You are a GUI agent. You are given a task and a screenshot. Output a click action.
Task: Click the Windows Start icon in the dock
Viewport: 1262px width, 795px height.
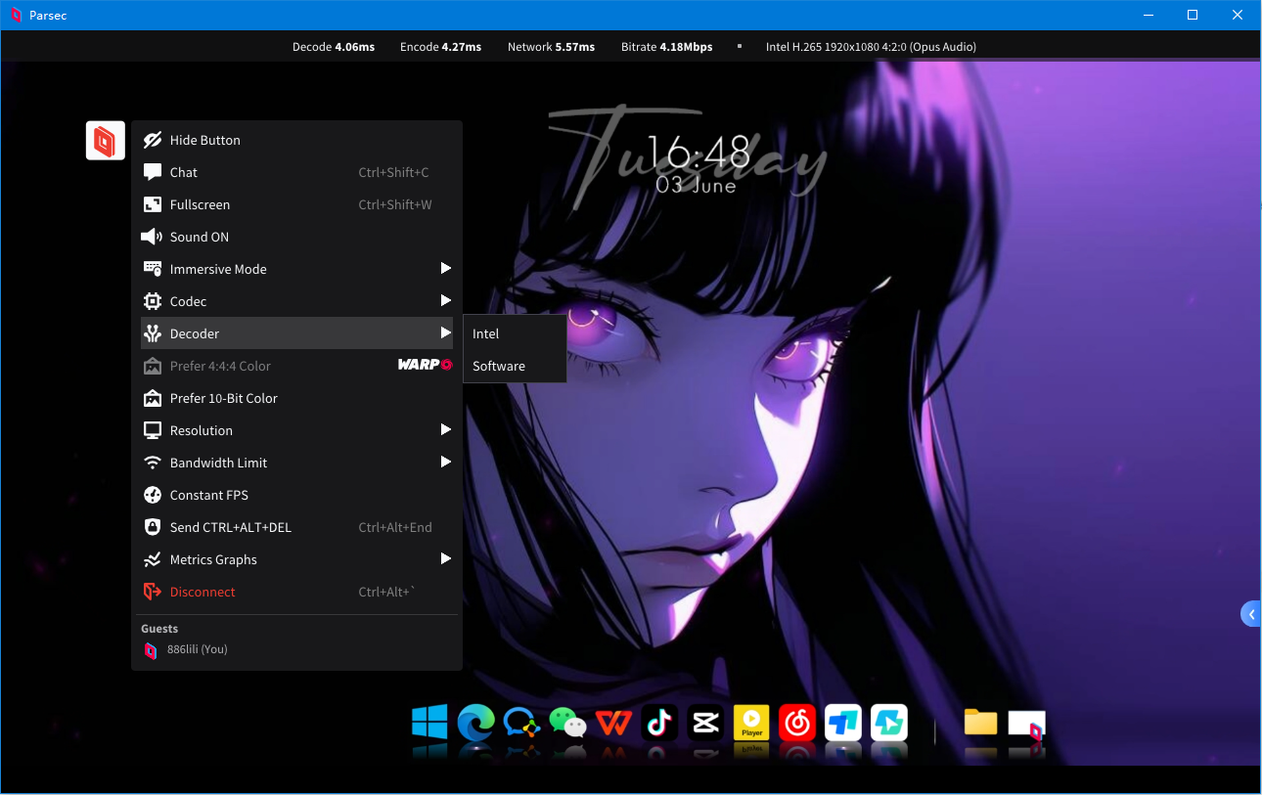429,722
